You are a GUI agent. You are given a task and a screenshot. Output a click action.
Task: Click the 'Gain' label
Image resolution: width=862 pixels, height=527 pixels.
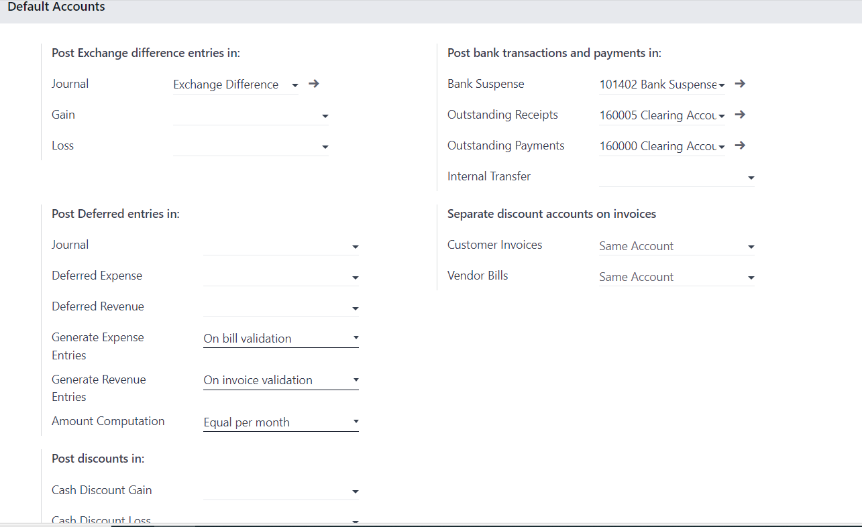pos(63,115)
